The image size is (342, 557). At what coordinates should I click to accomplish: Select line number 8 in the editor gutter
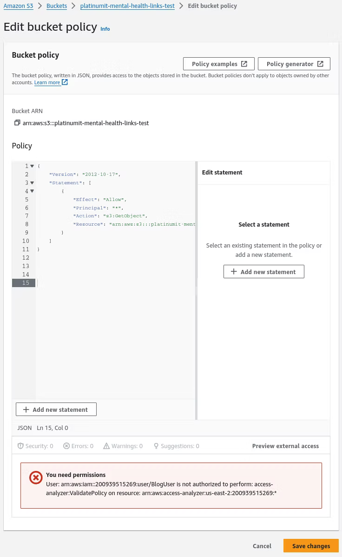26,224
